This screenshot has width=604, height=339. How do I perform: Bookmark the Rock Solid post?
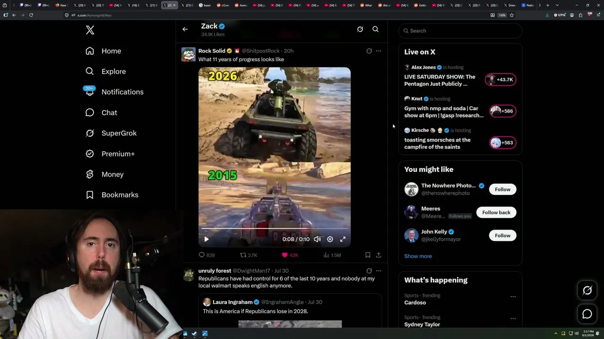[x=368, y=255]
